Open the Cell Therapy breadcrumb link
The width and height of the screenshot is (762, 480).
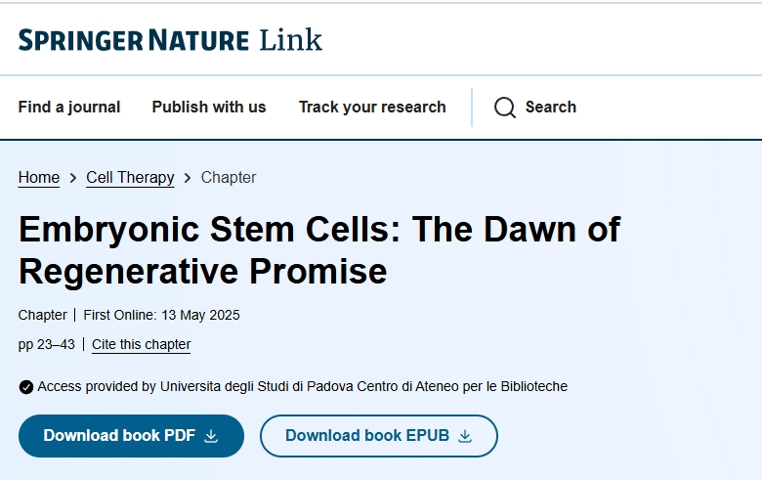tap(130, 178)
